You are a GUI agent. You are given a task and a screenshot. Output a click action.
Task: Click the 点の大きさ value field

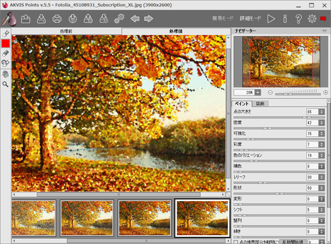[312, 112]
